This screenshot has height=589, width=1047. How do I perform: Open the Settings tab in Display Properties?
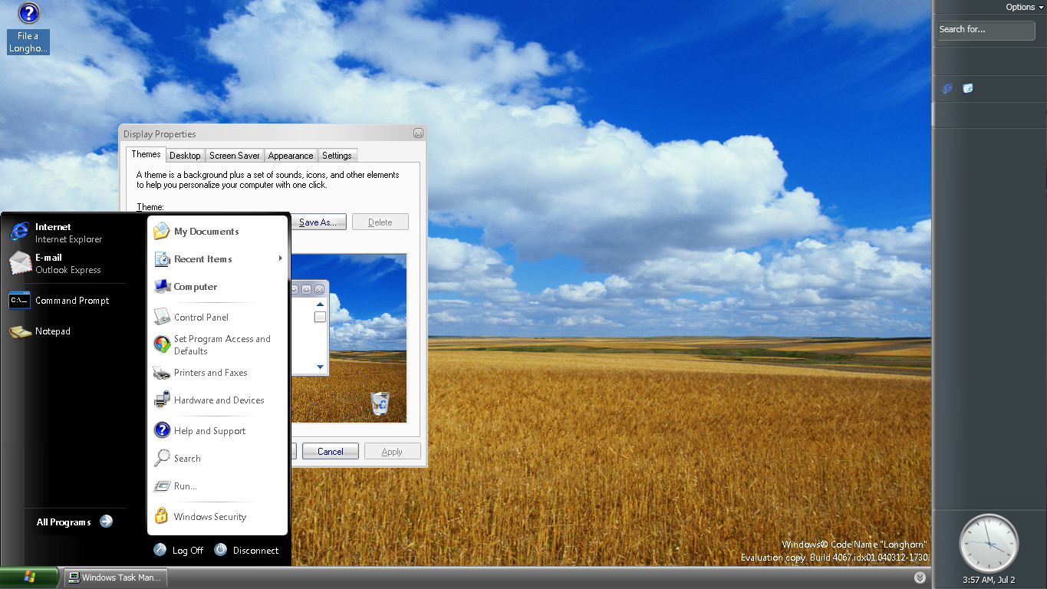(337, 155)
